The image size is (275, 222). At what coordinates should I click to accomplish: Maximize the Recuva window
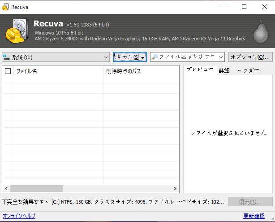point(244,7)
